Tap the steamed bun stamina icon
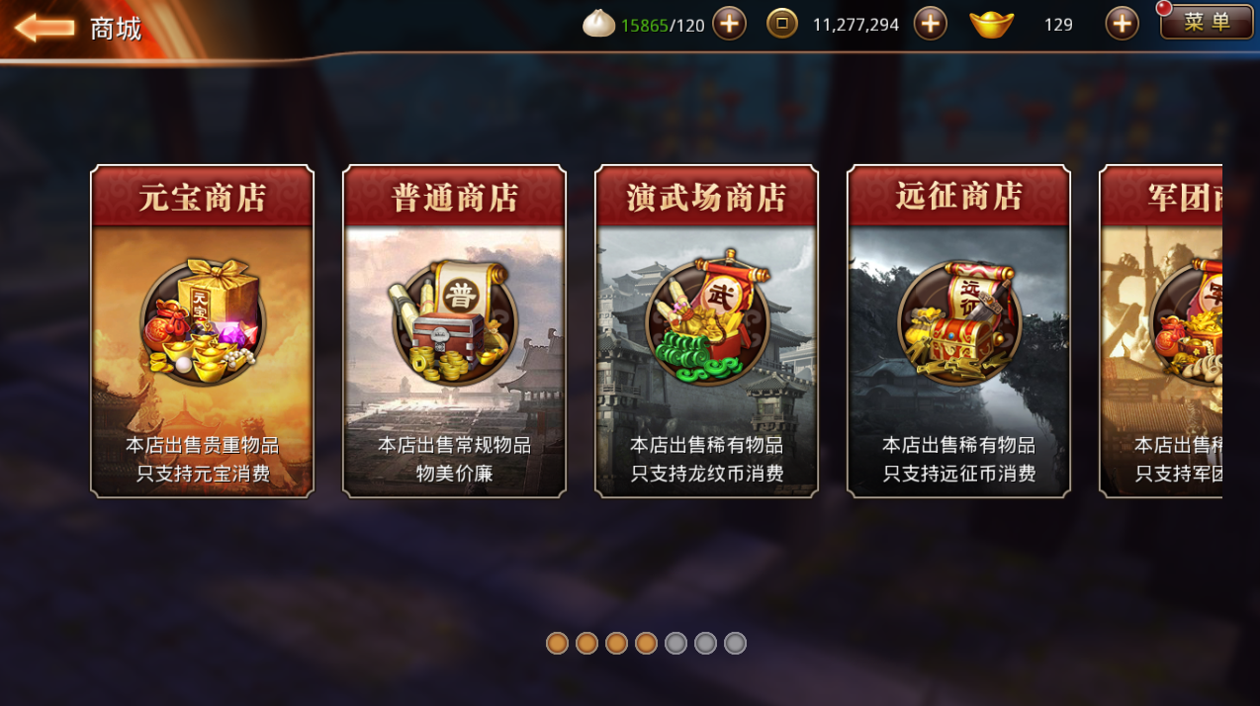Viewport: 1260px width, 706px height. (x=598, y=23)
